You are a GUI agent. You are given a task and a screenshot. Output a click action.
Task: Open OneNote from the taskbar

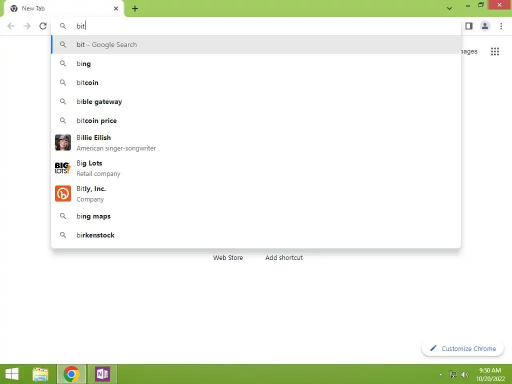pyautogui.click(x=102, y=374)
